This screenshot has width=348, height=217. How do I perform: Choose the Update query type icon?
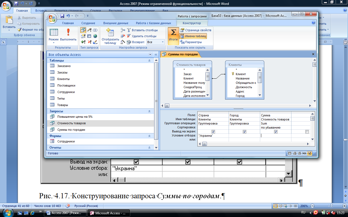(x=89, y=30)
